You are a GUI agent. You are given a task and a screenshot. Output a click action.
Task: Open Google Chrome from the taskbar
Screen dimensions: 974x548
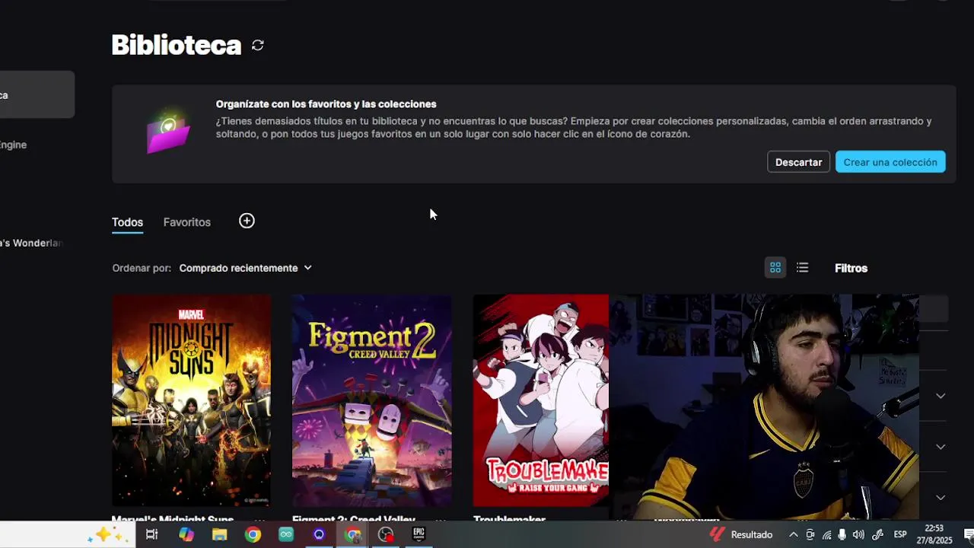pyautogui.click(x=253, y=534)
